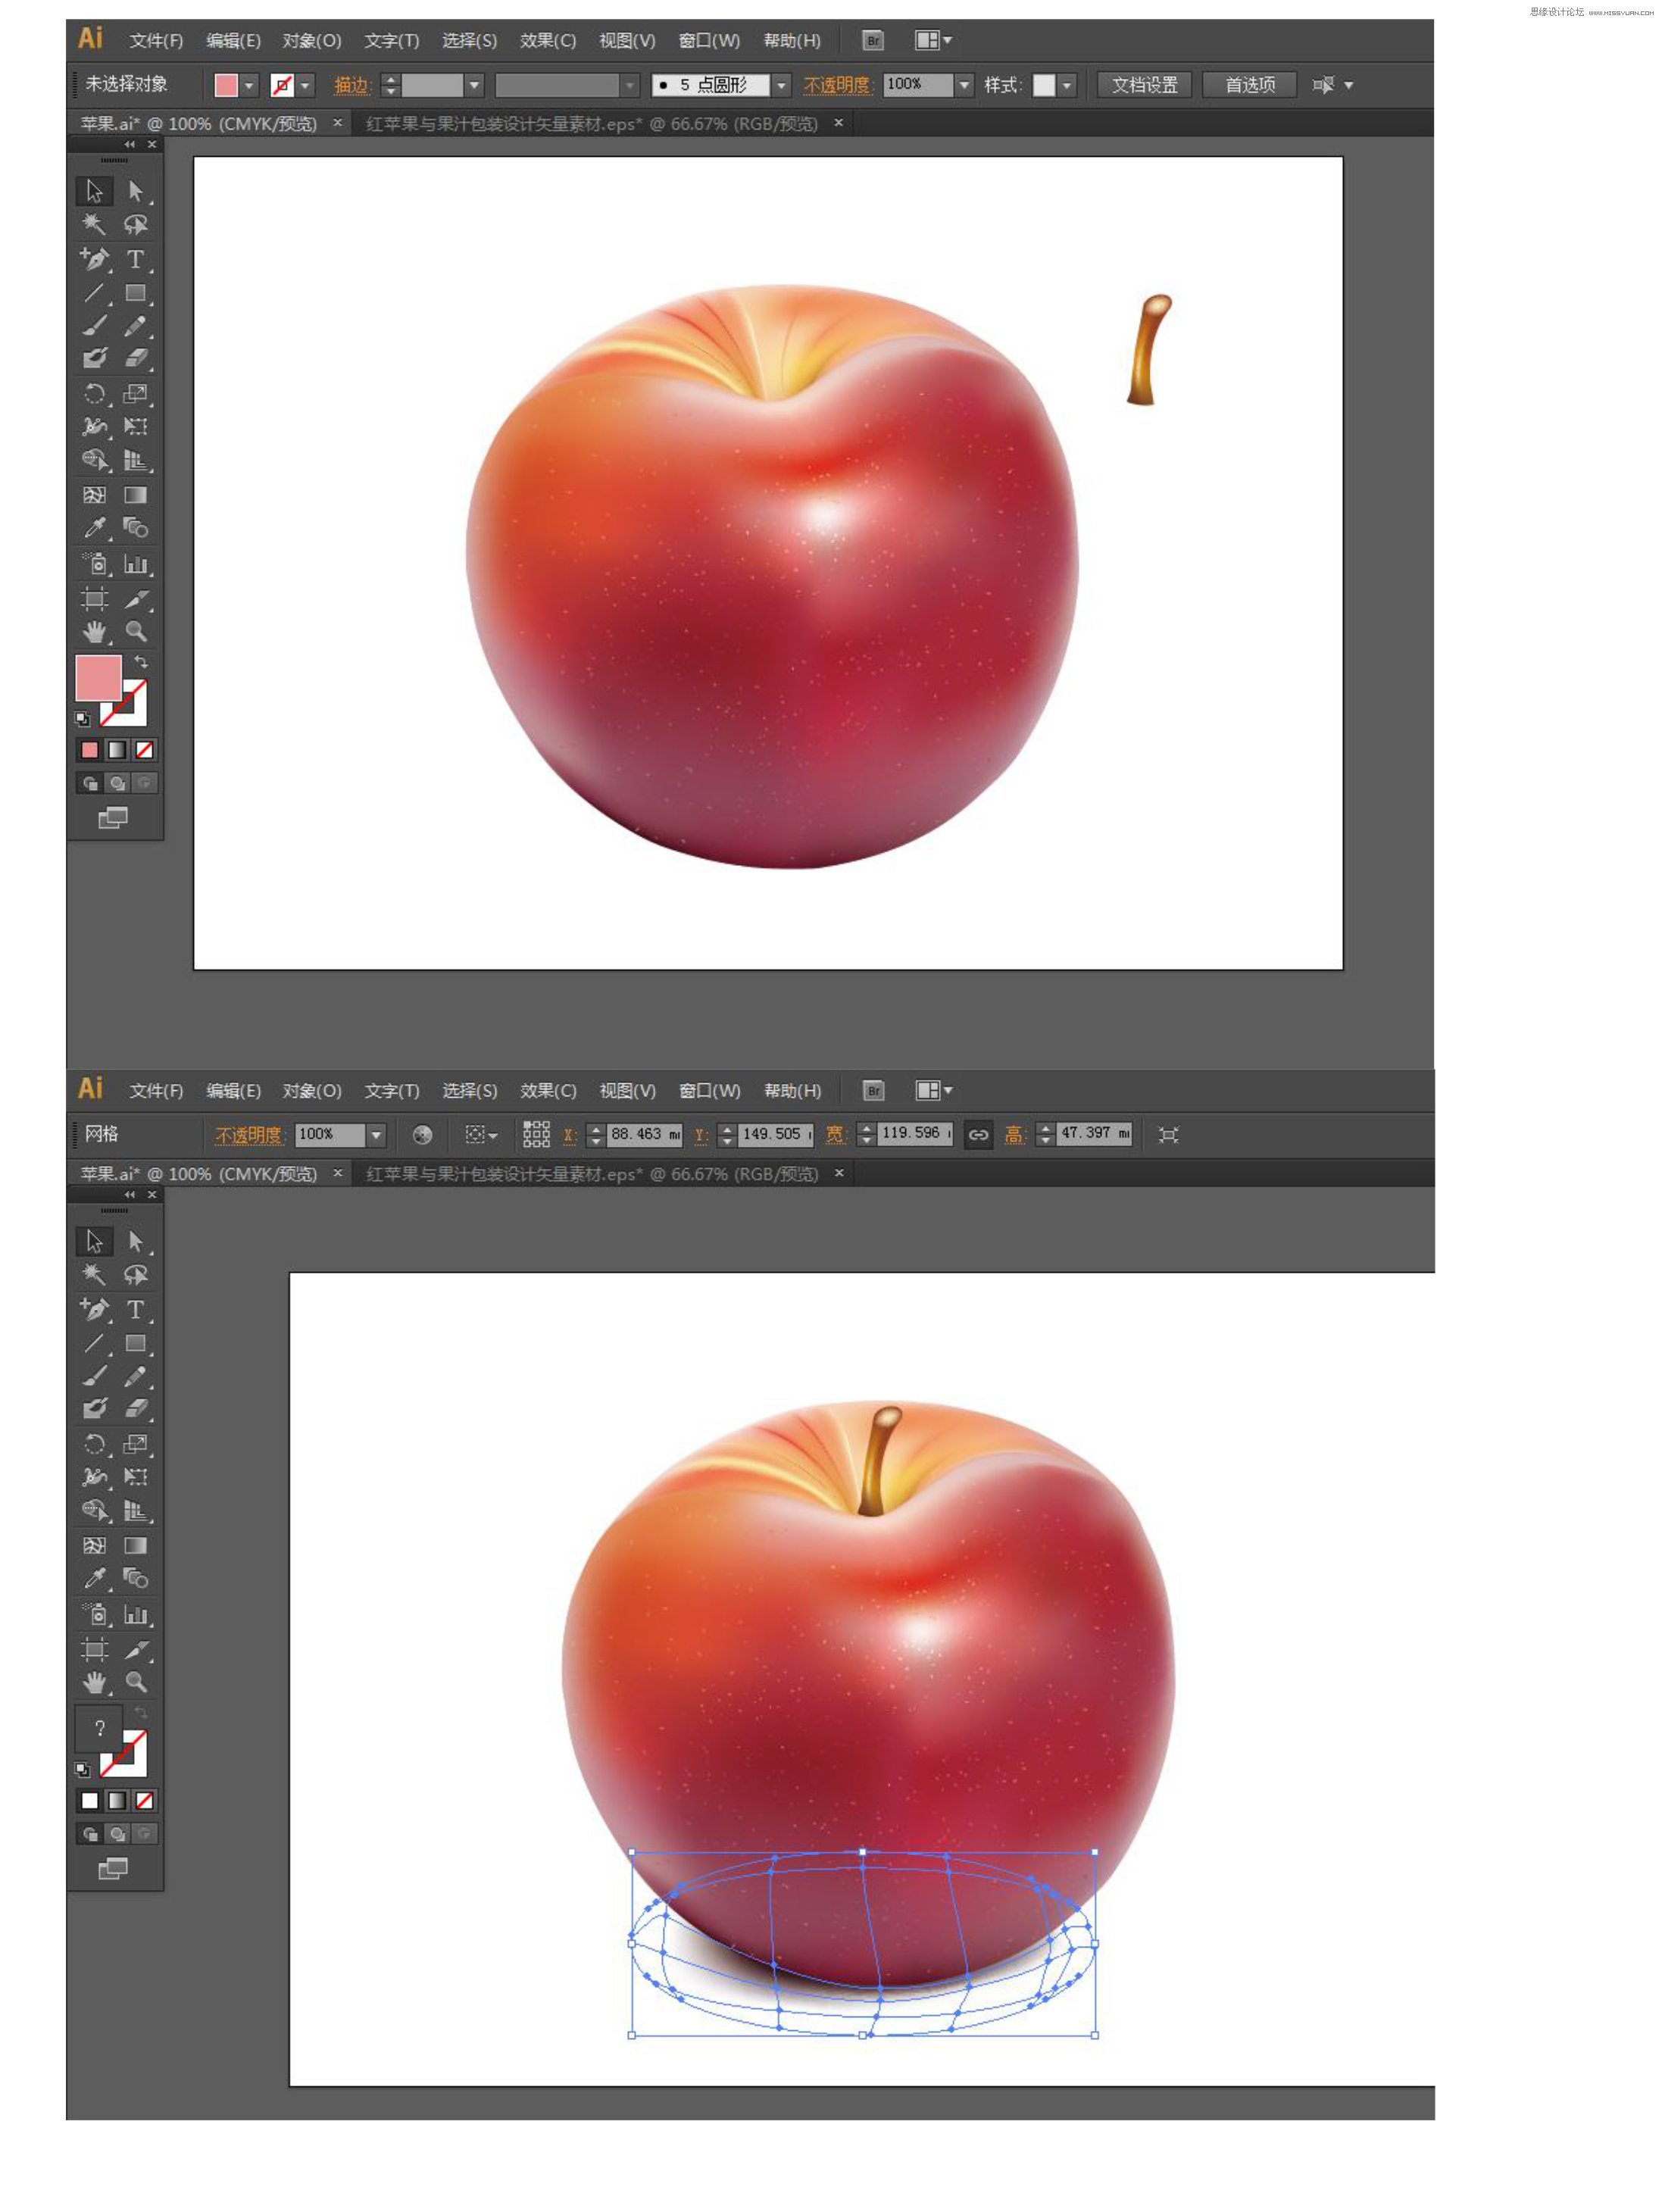Screen dimensions: 1662x2212
Task: Click the foreground red color swatch
Action: coord(98,680)
